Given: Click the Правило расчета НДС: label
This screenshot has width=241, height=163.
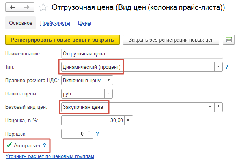Looking at the screenshot, I should click(32, 81).
